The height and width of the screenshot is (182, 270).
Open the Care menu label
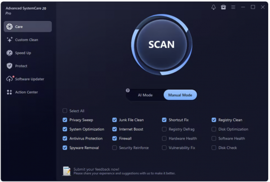[x=19, y=27]
